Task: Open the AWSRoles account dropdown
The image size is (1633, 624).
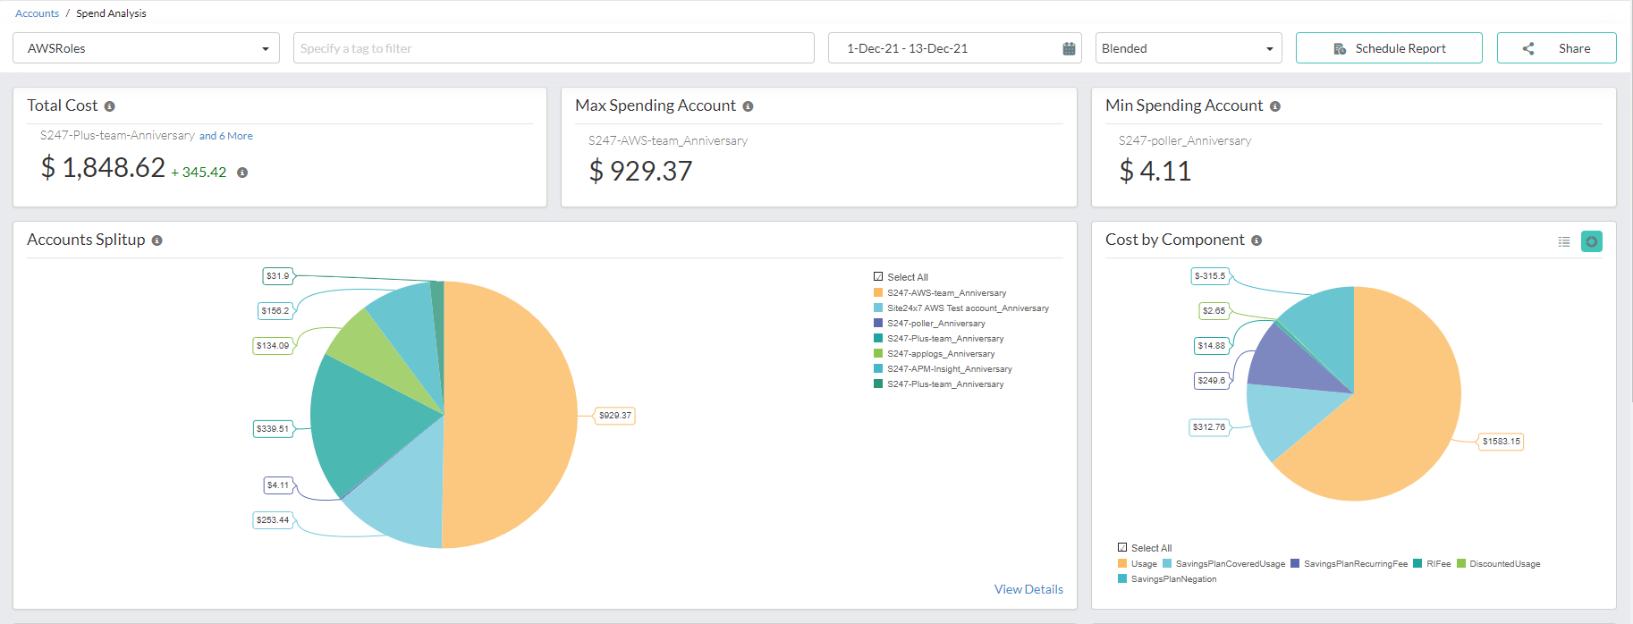Action: tap(146, 48)
